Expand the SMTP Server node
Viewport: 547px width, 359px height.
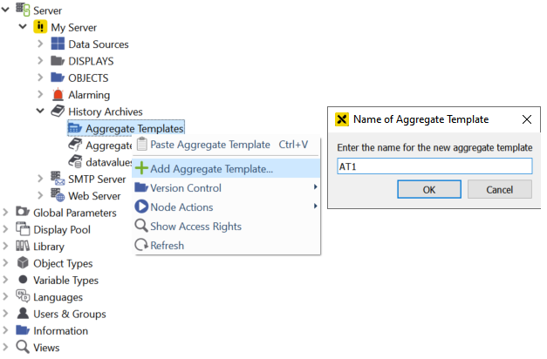pos(40,179)
